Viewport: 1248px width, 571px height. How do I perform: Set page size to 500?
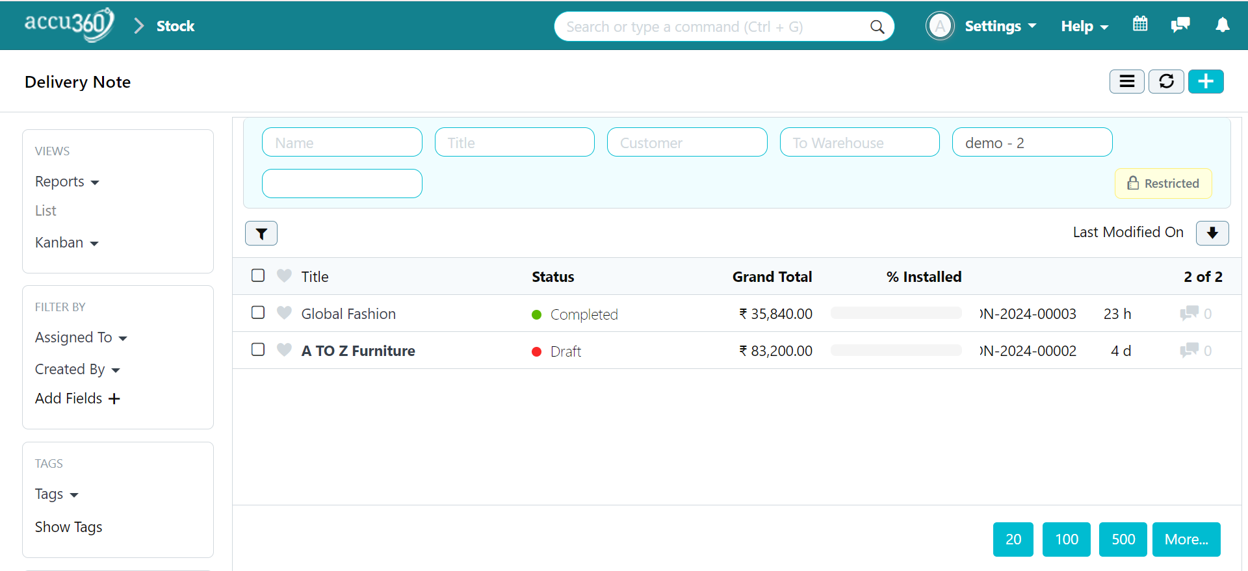point(1123,539)
